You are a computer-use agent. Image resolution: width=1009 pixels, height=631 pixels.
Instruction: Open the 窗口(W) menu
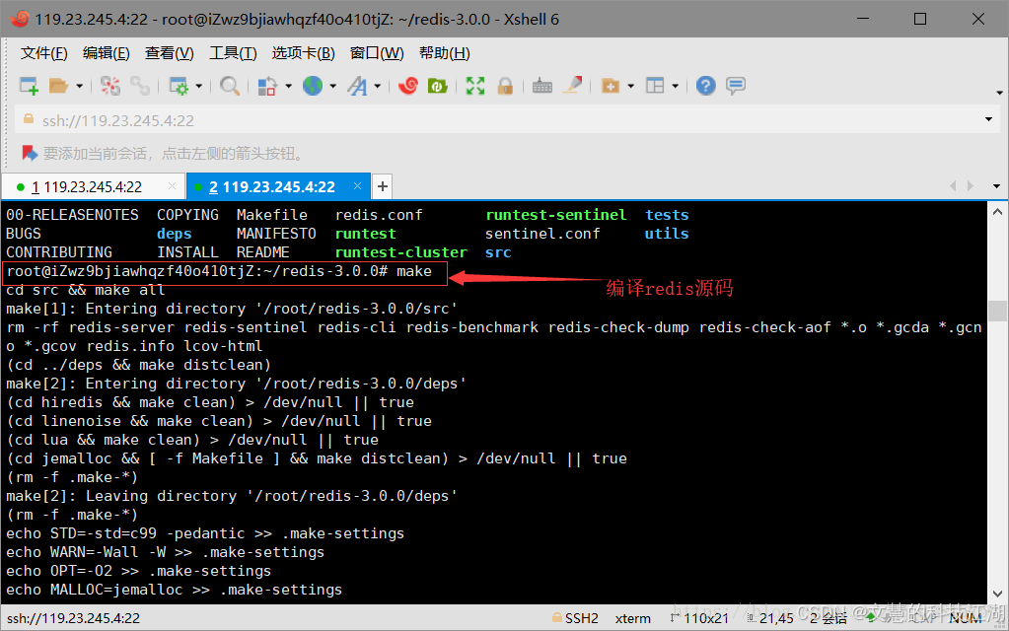point(377,53)
